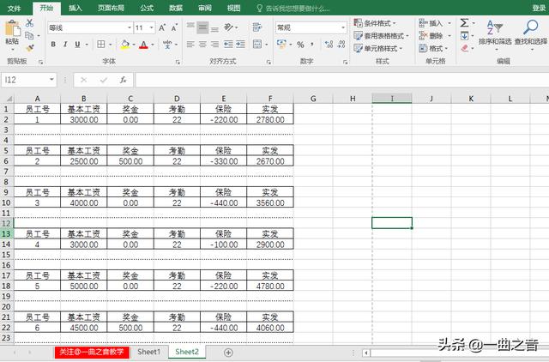Select the red 关注@一曲之音教学 sheet tab
Screen dimensions: 549x362
tap(92, 353)
